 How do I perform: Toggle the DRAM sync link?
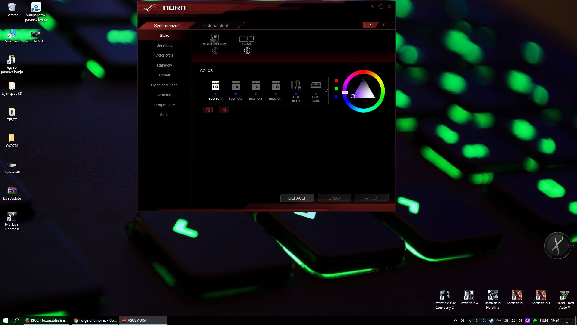point(247,51)
